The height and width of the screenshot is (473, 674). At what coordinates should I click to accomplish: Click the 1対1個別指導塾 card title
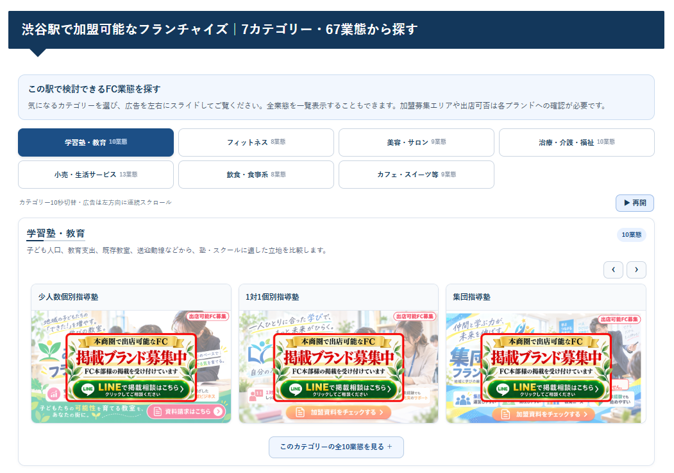pos(273,297)
